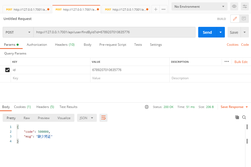Image resolution: width=251 pixels, height=167 pixels.
Task: Open the comments icon
Action: 244,19
